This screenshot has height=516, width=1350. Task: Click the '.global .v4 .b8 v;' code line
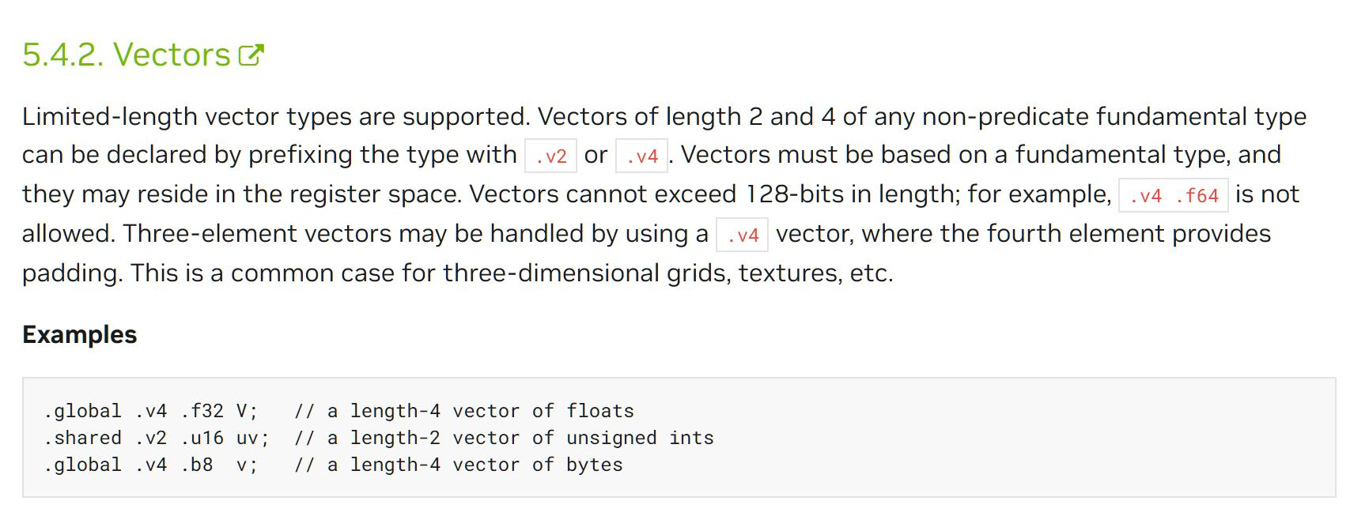pyautogui.click(x=151, y=465)
